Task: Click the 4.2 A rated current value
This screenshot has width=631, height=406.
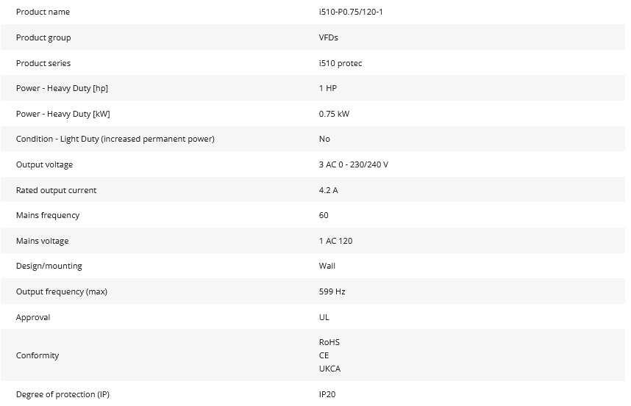Action: (x=329, y=190)
